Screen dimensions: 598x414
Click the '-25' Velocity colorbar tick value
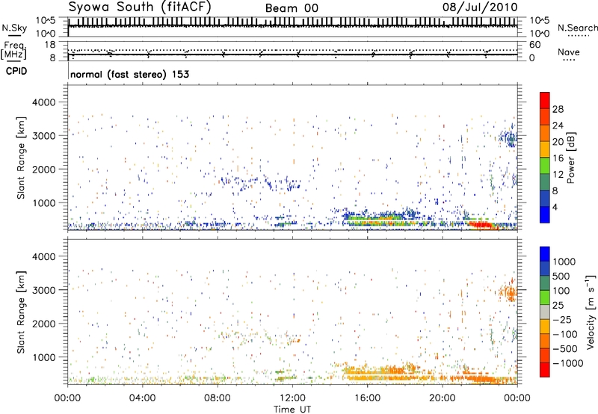tap(564, 320)
